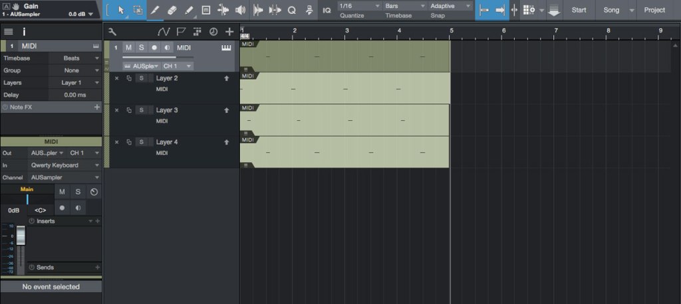
Task: Activate Layer 4 with its up arrow
Action: (226, 142)
